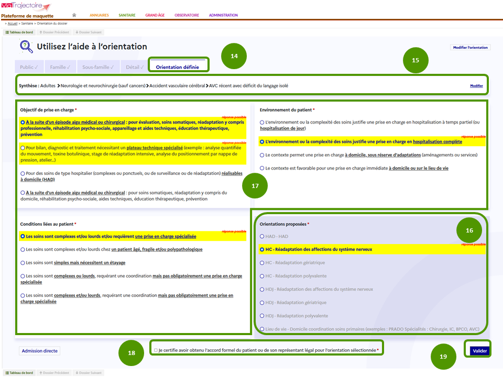This screenshot has height=377, width=503.
Task: Go to Dossier Précédent in the bottom toolbar
Action: pos(54,373)
